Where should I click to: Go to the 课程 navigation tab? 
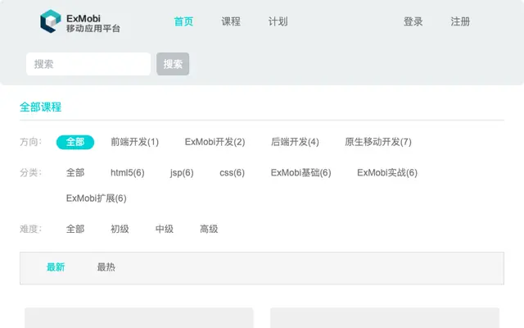(x=231, y=21)
